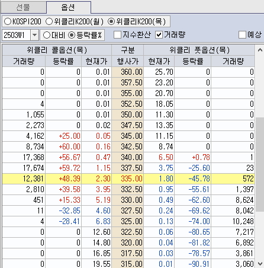Click call volume 17,368
The height and width of the screenshot is (268, 264).
24,157
